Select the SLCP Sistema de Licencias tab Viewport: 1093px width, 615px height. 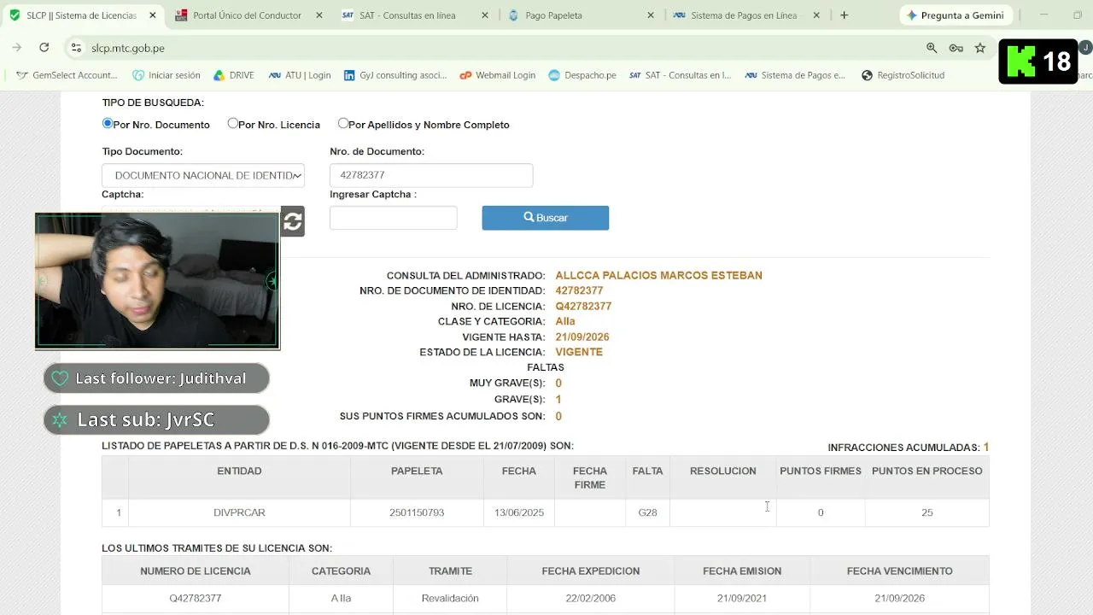coord(81,15)
